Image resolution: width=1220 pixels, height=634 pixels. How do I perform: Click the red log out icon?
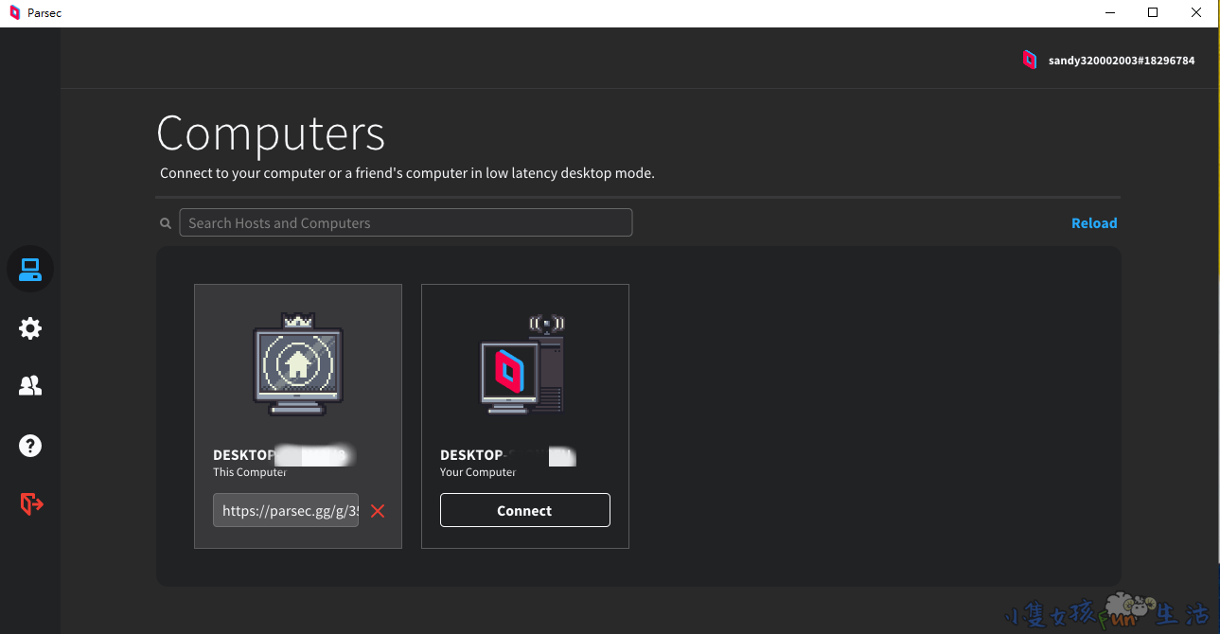[31, 504]
